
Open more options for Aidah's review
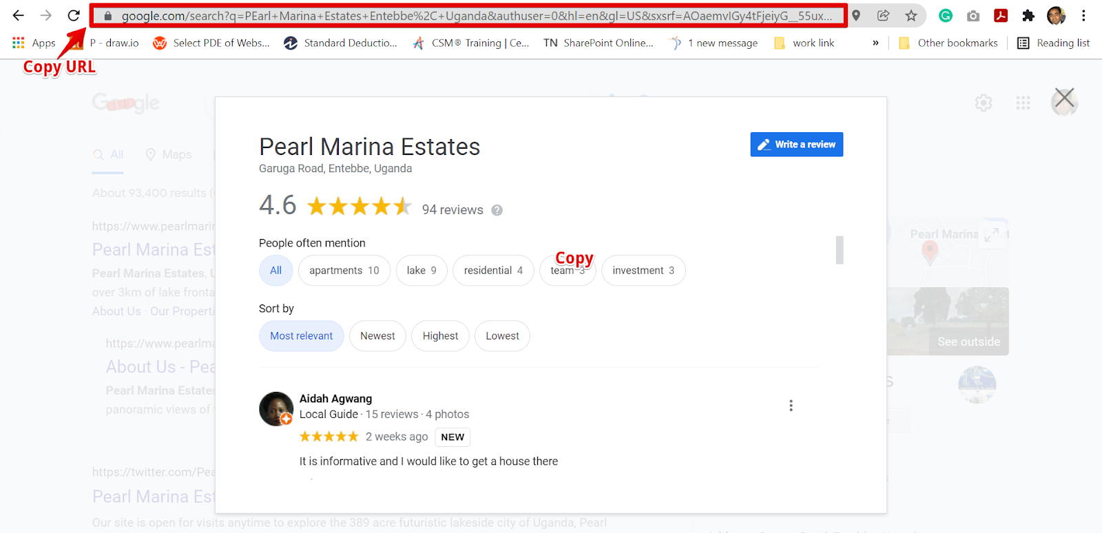point(791,406)
